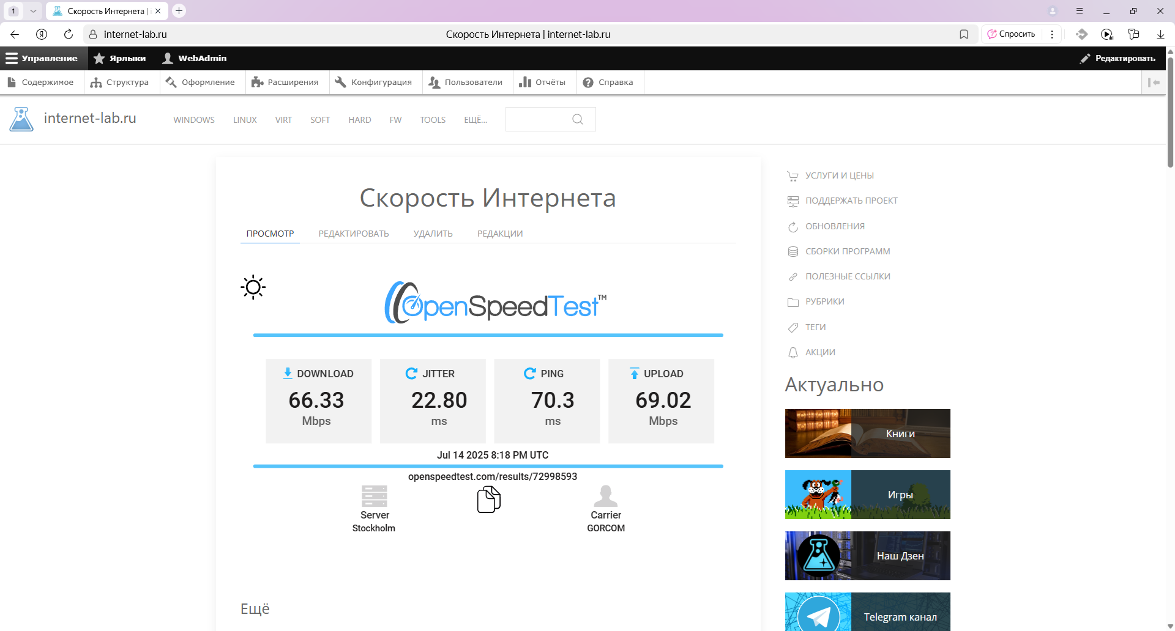Open the three-dot address bar menu
Screen dimensions: 1175x631
pyautogui.click(x=1052, y=34)
